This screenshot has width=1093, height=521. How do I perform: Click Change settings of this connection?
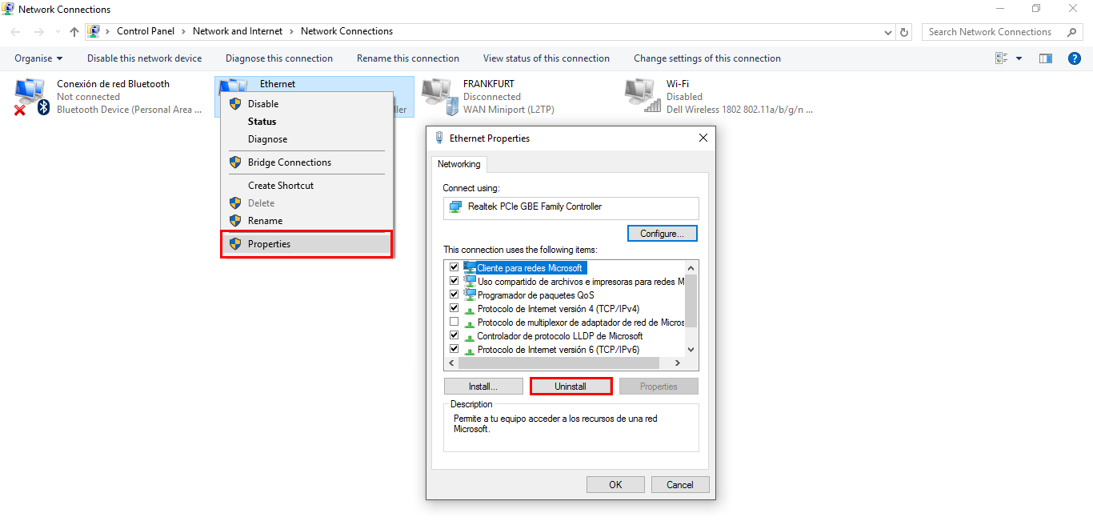707,58
